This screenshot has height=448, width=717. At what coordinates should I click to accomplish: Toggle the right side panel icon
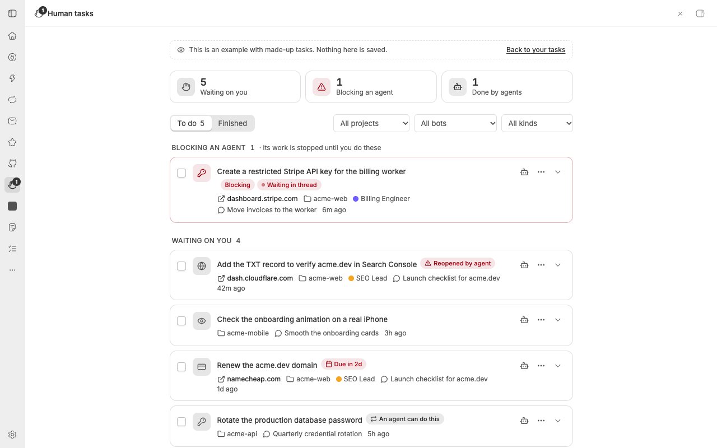pos(700,13)
